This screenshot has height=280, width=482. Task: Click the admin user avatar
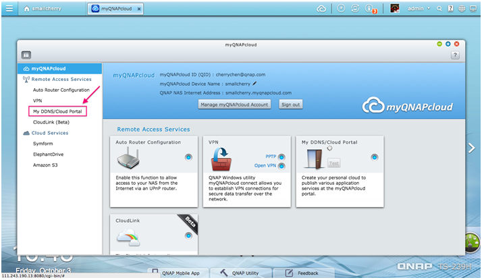(x=395, y=8)
